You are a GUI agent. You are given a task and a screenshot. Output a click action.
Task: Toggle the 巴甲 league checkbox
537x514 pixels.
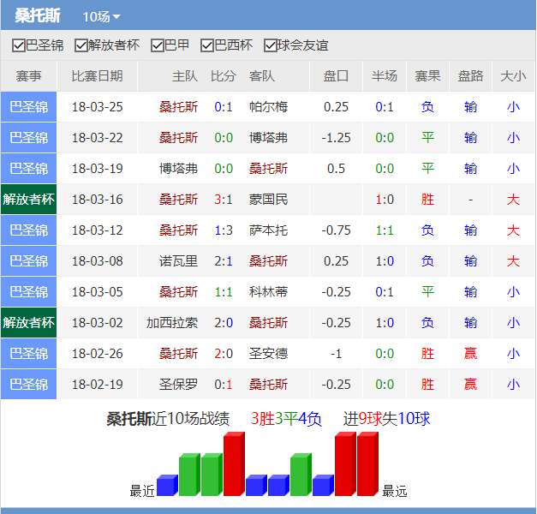157,45
